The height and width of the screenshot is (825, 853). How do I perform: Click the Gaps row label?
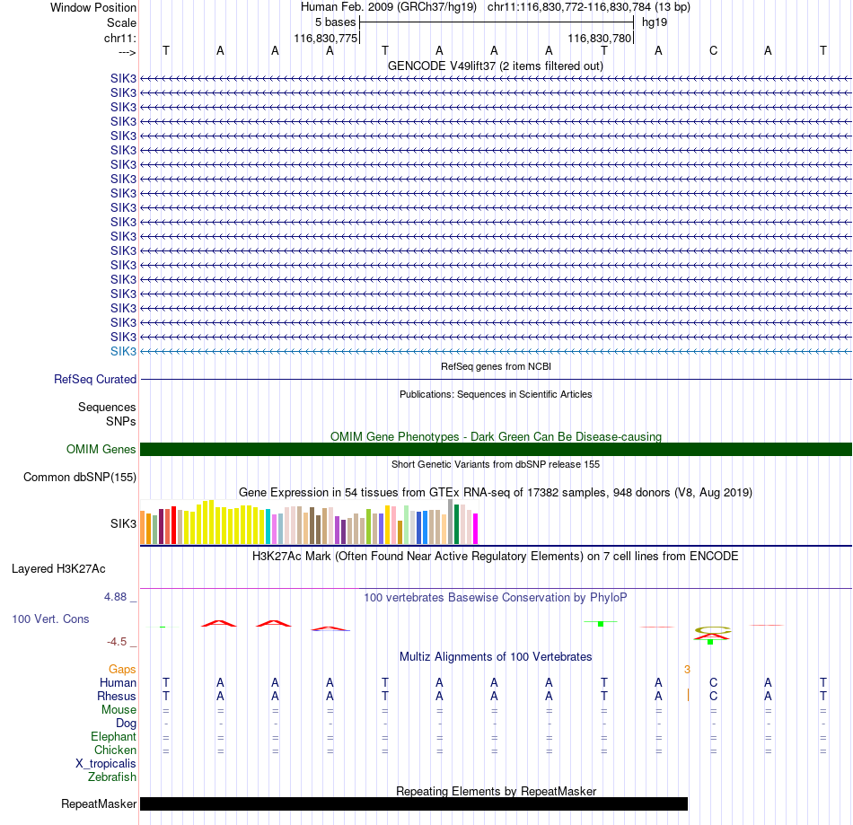[122, 670]
